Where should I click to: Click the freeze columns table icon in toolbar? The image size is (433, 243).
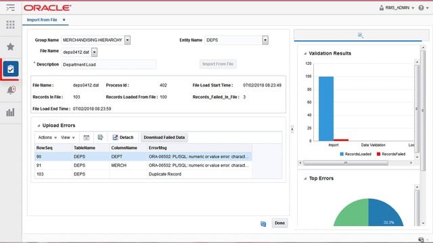[87, 137]
